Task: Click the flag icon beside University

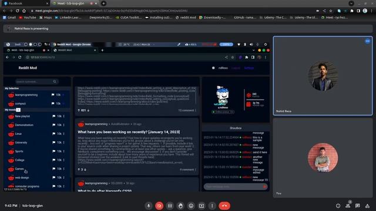Action: [x=53, y=142]
